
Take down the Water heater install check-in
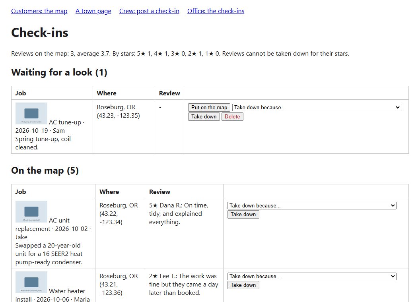tap(243, 285)
